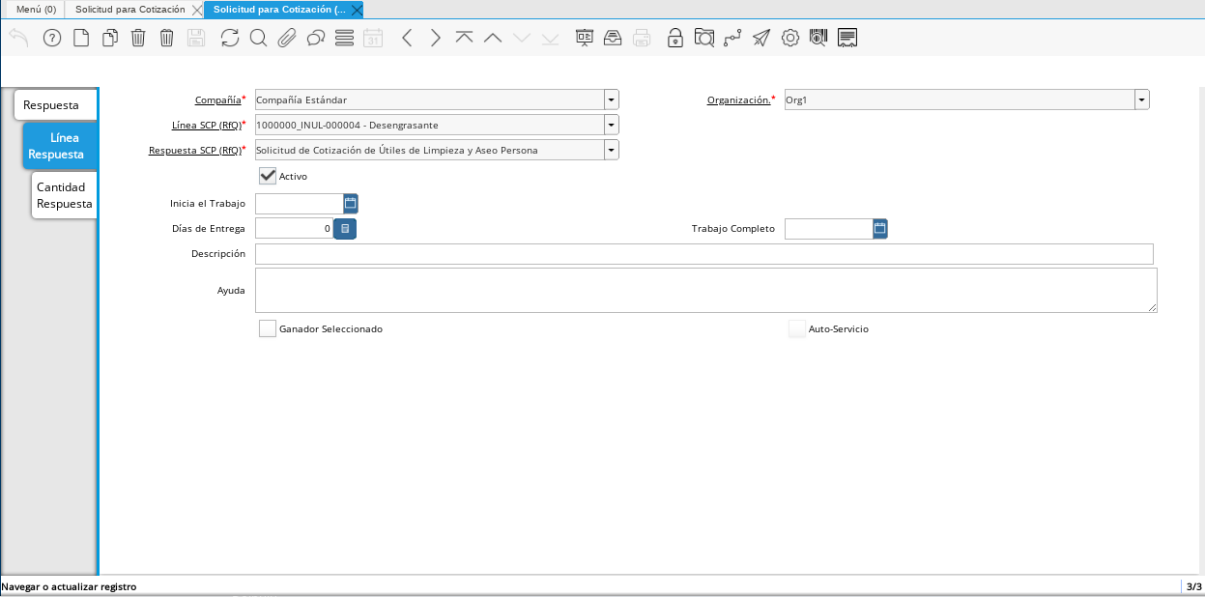Toggle the Auto-Servicio checkbox
The width and height of the screenshot is (1205, 597).
pyautogui.click(x=797, y=328)
